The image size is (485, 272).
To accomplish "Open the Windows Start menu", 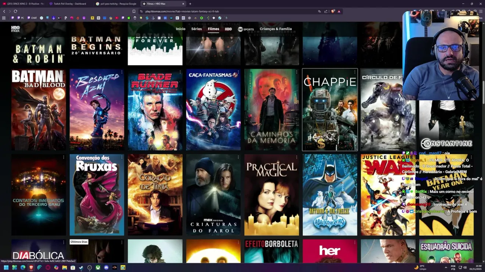I will (x=6, y=267).
